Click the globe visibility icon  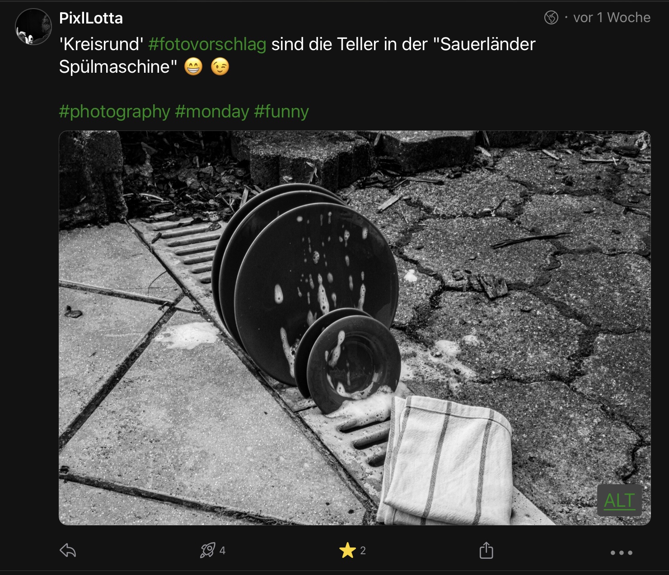tap(551, 18)
